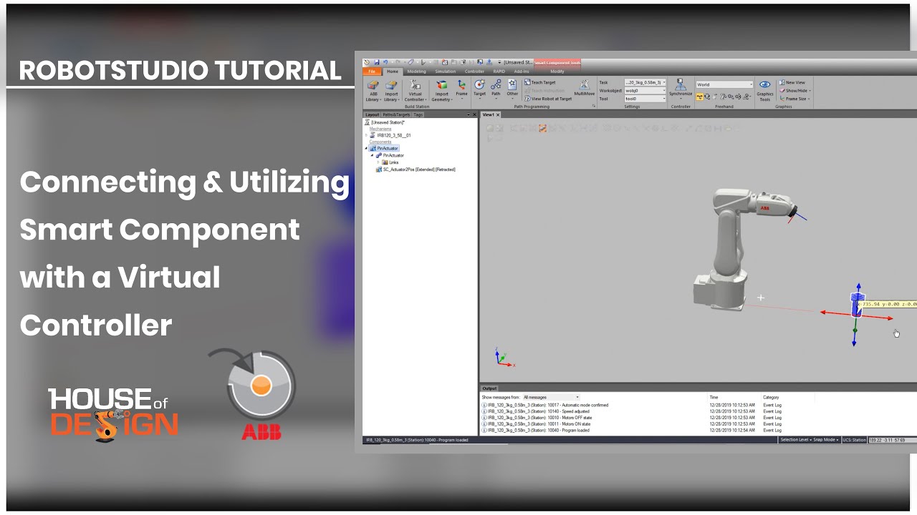The height and width of the screenshot is (515, 917).
Task: Click the Undo arrow in quick access toolbar
Action: 385,62
